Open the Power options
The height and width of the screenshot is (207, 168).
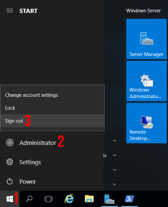point(52,181)
